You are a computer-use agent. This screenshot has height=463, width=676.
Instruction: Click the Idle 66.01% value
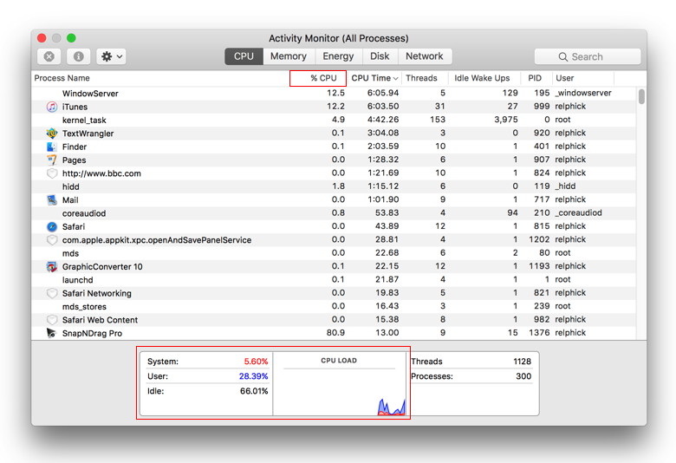(254, 391)
